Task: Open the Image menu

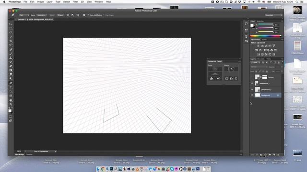Action: 40,2
